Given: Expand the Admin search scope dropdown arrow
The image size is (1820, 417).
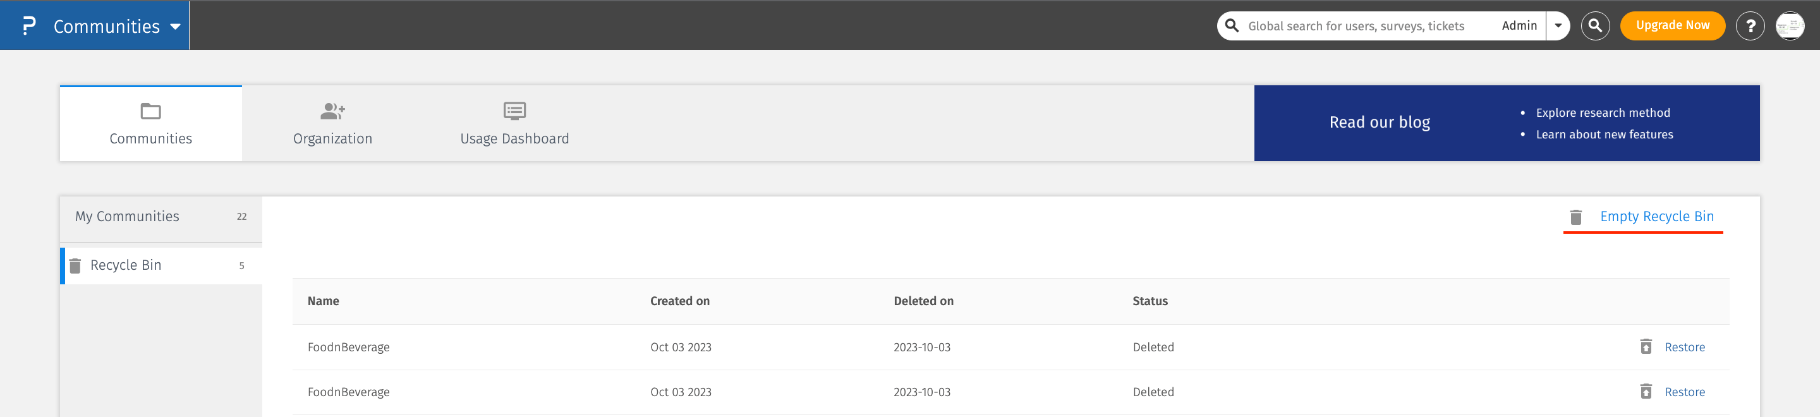Looking at the screenshot, I should click(1557, 26).
